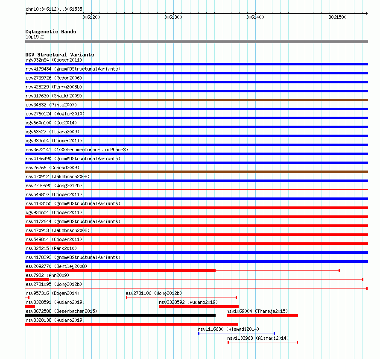Viewport: 380px width, 359px height.
Task: Select the esv2730995 (Wong2012b) label
Action: 54,185
